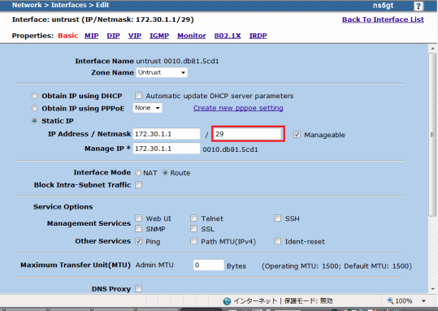Enable SNMP management service
This screenshot has width=438, height=311.
point(138,229)
